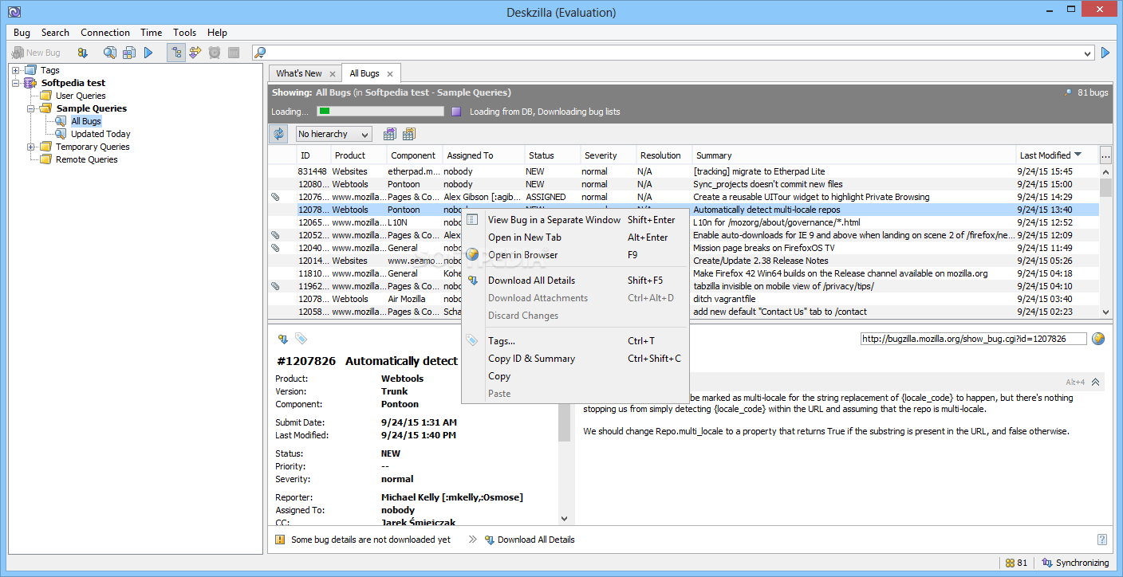Click the bug table vertical scrollbar

[1105, 241]
